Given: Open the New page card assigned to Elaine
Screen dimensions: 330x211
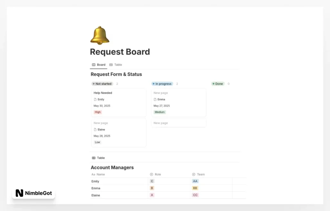Looking at the screenshot, I should (x=119, y=132).
